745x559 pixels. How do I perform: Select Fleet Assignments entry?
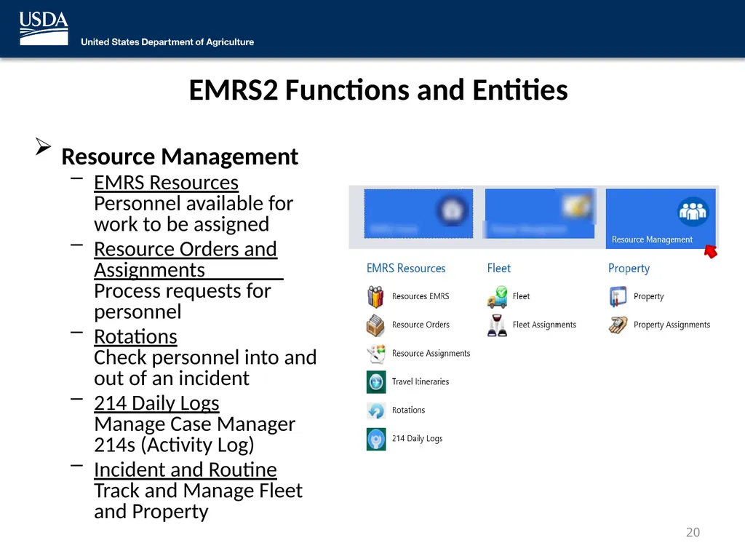point(544,325)
